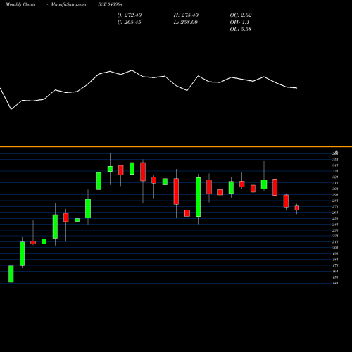Image resolution: width=352 pixels, height=352 pixels.
Task: Click the 341 price axis label
Action: click(x=335, y=165)
